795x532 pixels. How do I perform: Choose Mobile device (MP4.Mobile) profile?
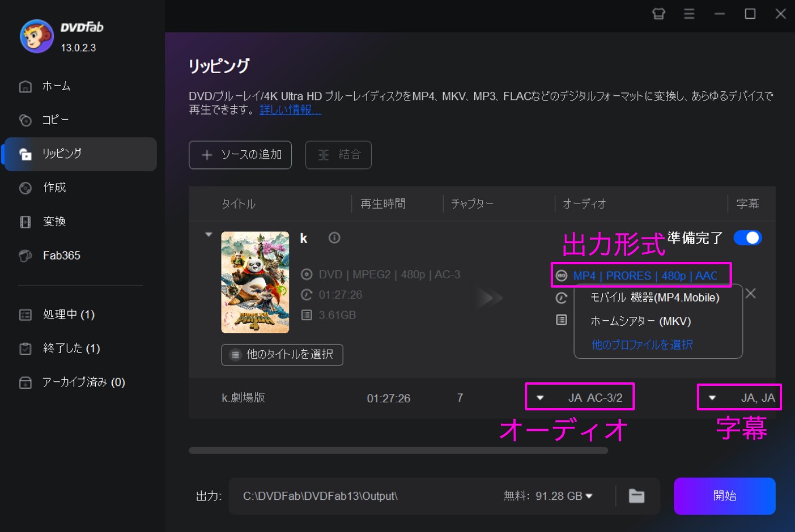click(x=655, y=298)
